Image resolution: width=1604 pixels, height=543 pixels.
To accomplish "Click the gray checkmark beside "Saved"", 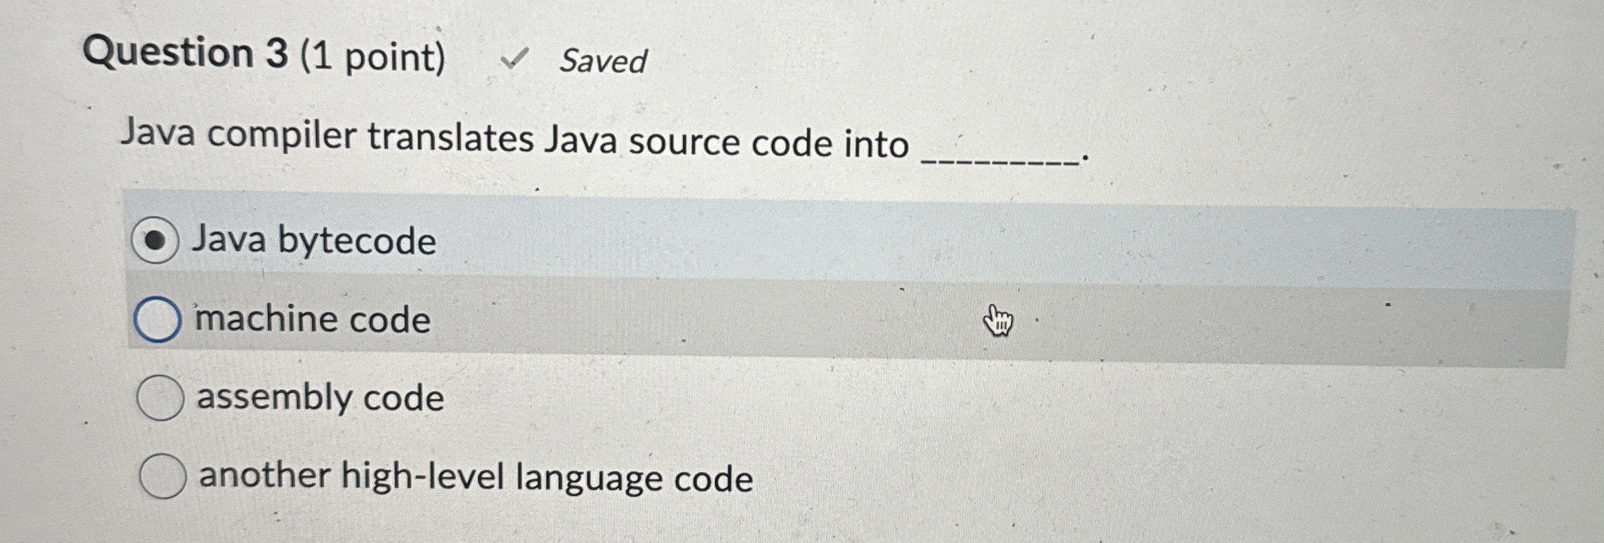I will pos(517,59).
